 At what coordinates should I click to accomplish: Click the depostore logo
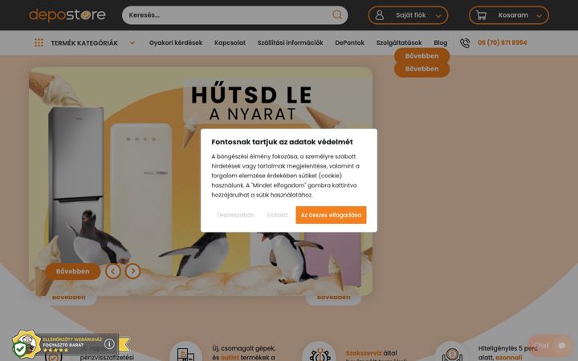point(67,15)
